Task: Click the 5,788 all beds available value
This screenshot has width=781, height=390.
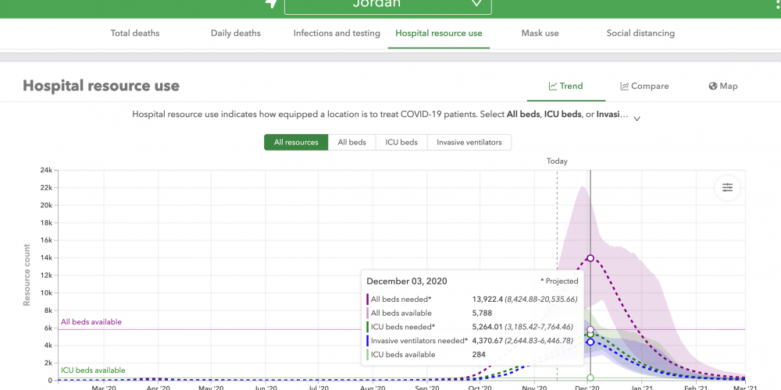Action: [x=482, y=314]
